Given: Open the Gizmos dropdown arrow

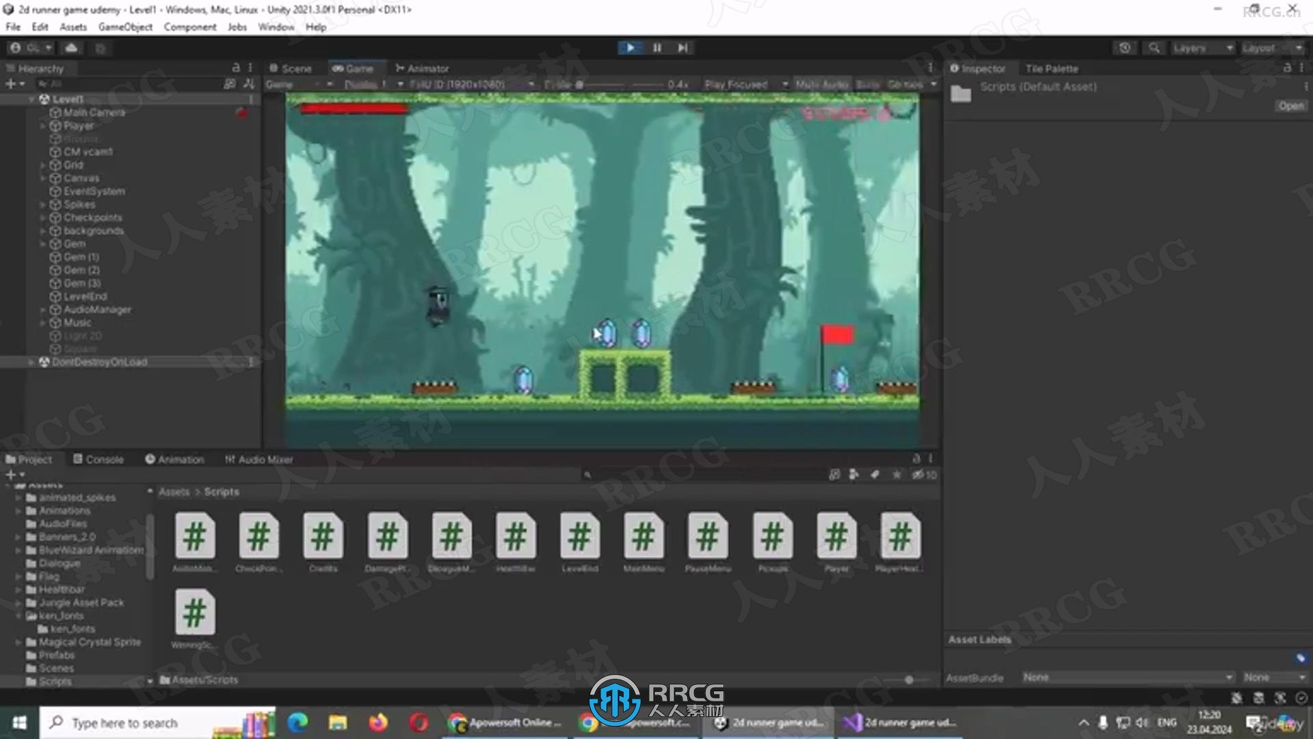Looking at the screenshot, I should pos(933,84).
